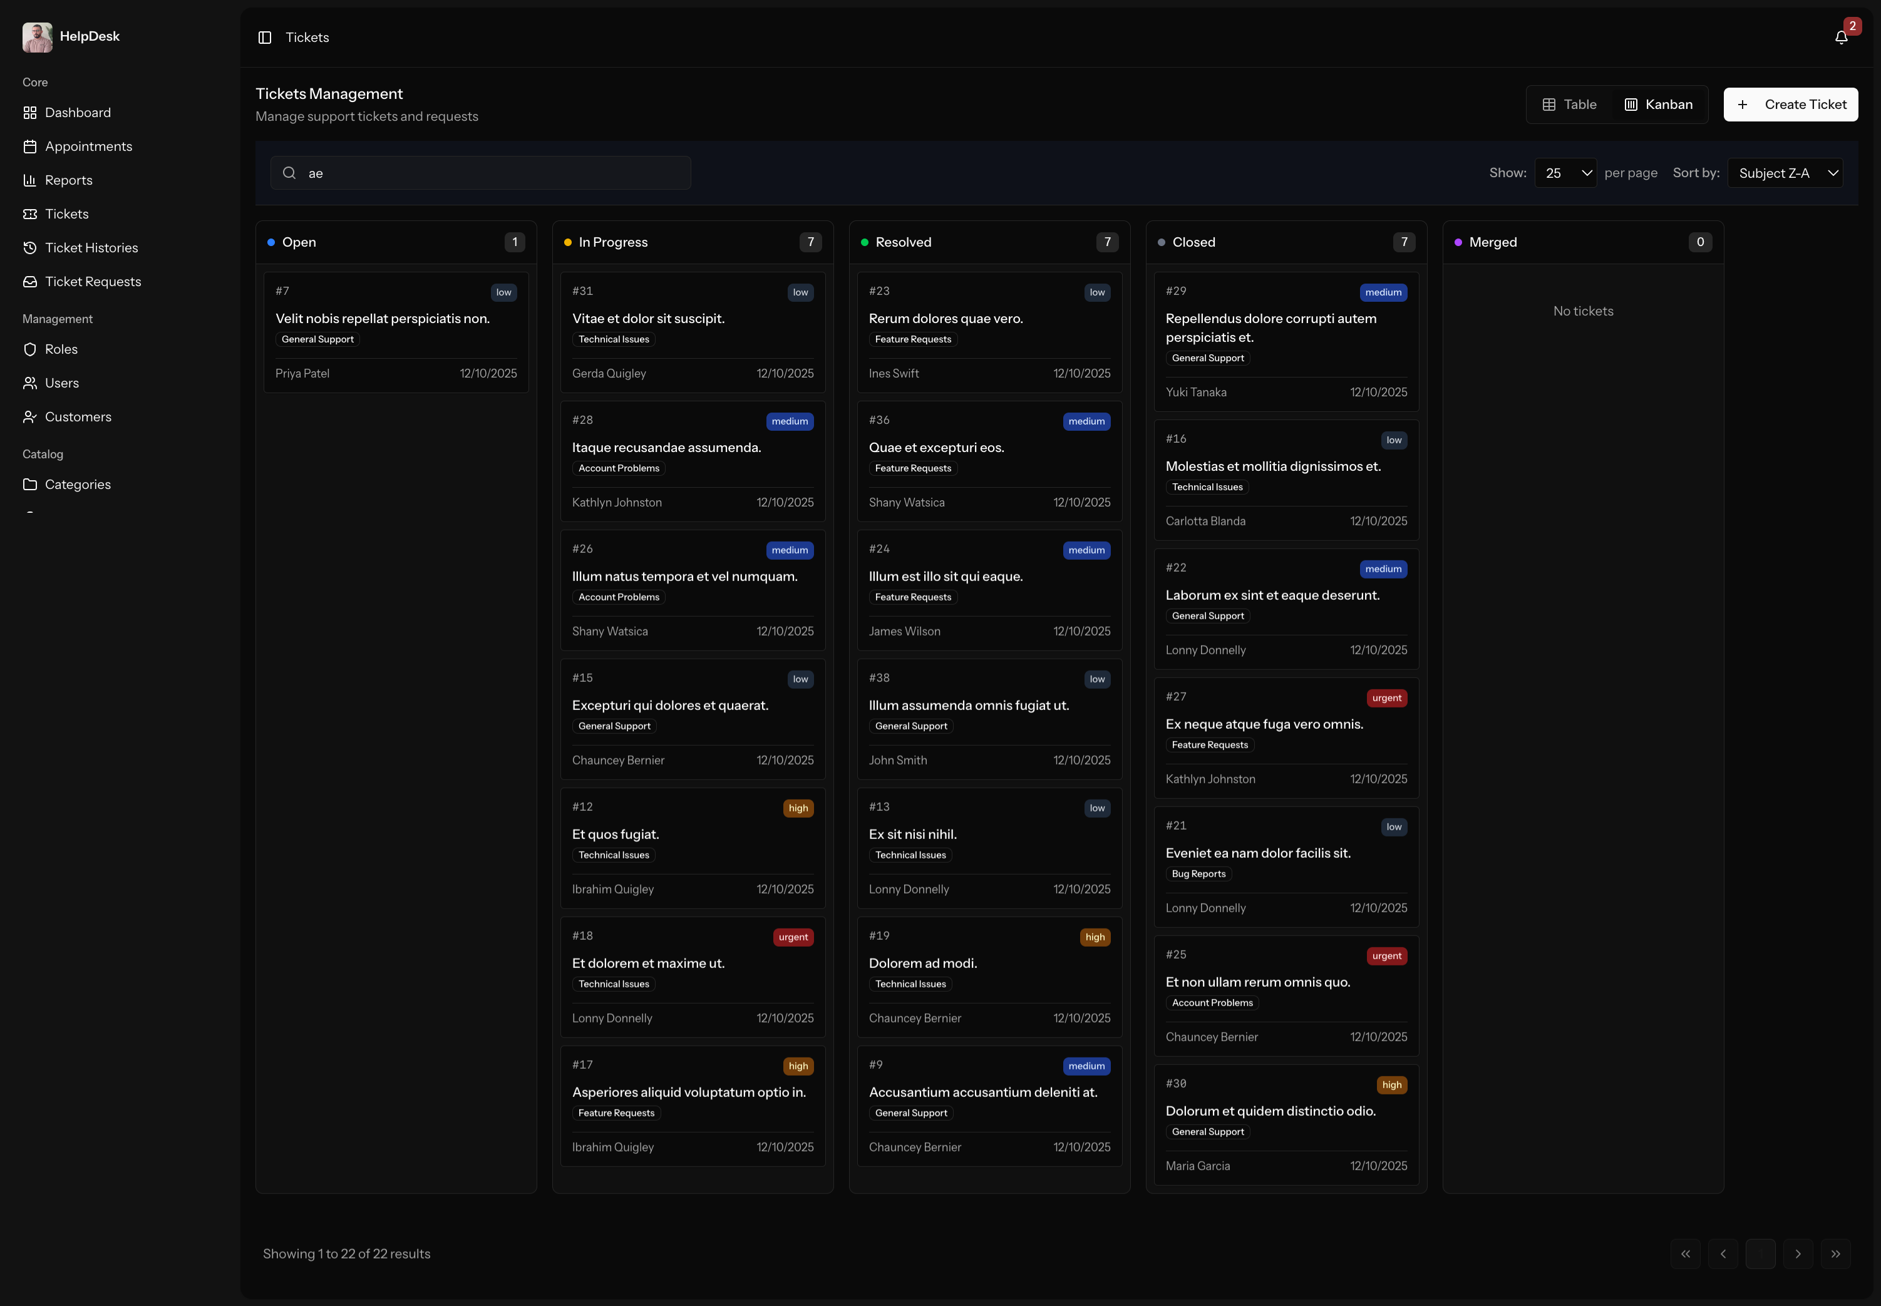This screenshot has width=1881, height=1306.
Task: Go to the next page
Action: click(1798, 1253)
